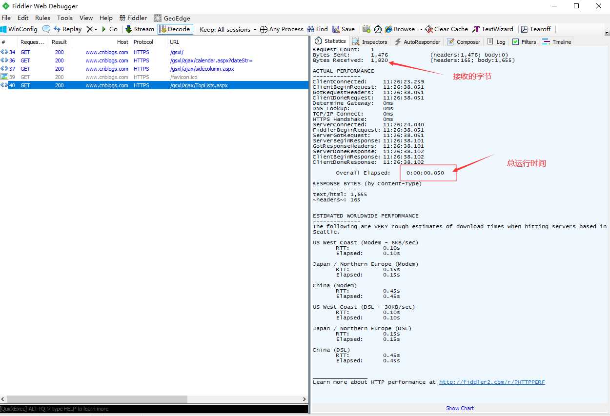Screen dimensions: 610x416
Task: Sort by the Protocol column header
Action: [x=148, y=42]
